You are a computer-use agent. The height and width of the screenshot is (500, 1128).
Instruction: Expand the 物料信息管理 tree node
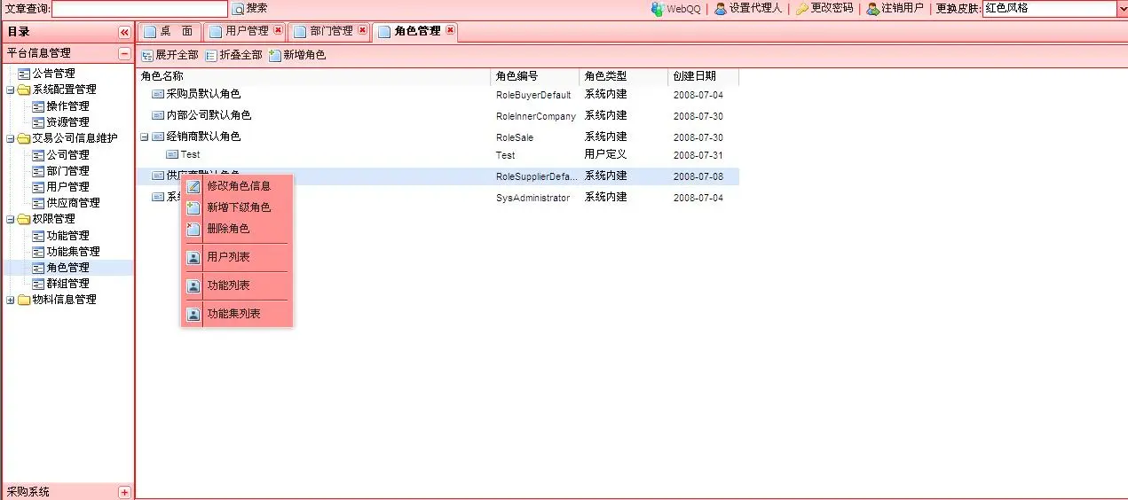[x=10, y=300]
